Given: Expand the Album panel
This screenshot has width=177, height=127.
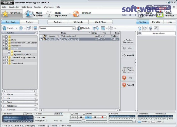Looking at the screenshot, I should (x=20, y=94).
